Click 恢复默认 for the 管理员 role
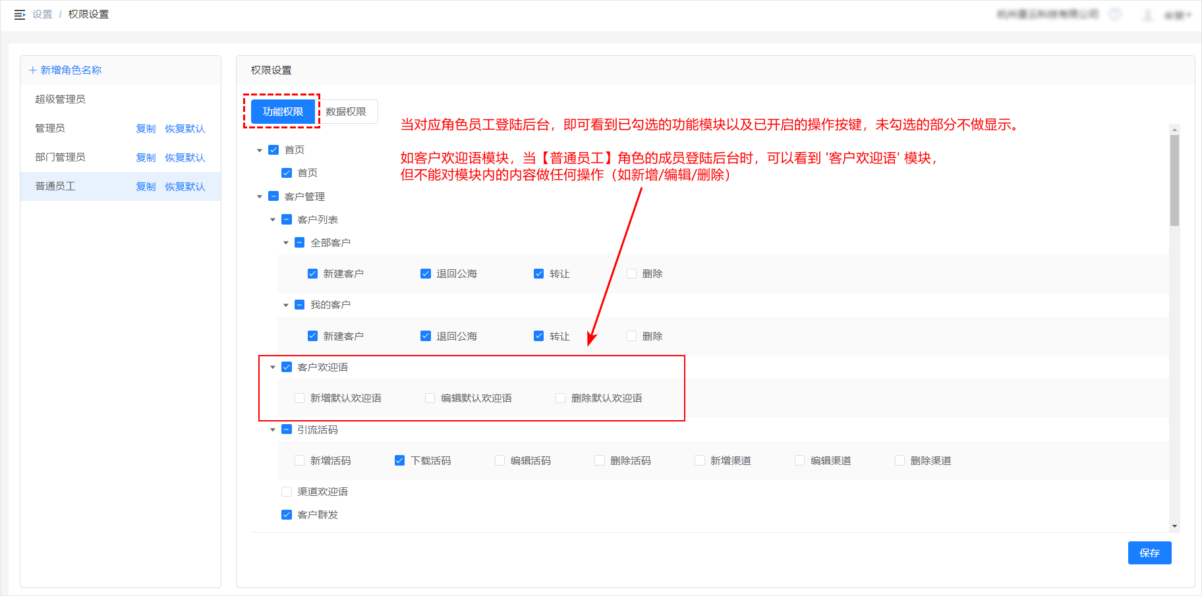Screen dimensions: 1202x596 [x=185, y=129]
